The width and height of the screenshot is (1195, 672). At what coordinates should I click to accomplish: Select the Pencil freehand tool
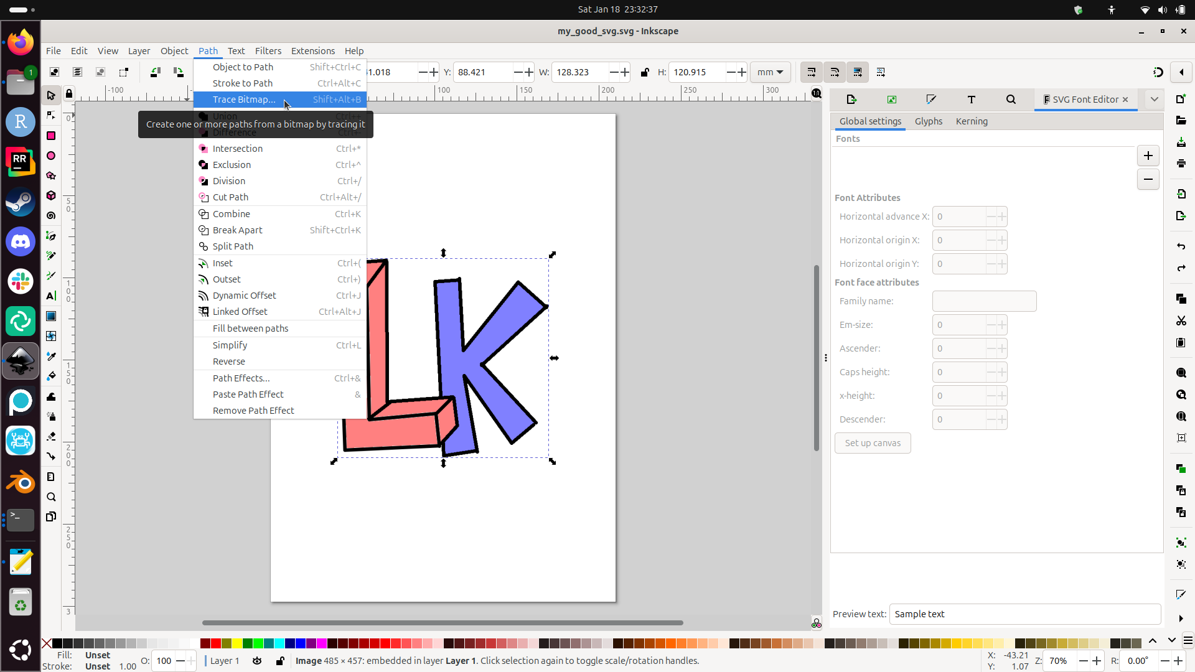point(51,256)
